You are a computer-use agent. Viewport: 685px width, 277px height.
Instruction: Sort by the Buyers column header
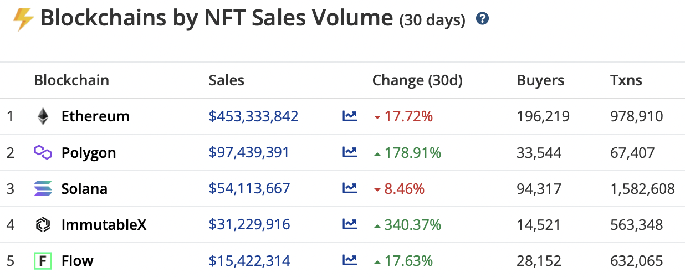point(540,80)
